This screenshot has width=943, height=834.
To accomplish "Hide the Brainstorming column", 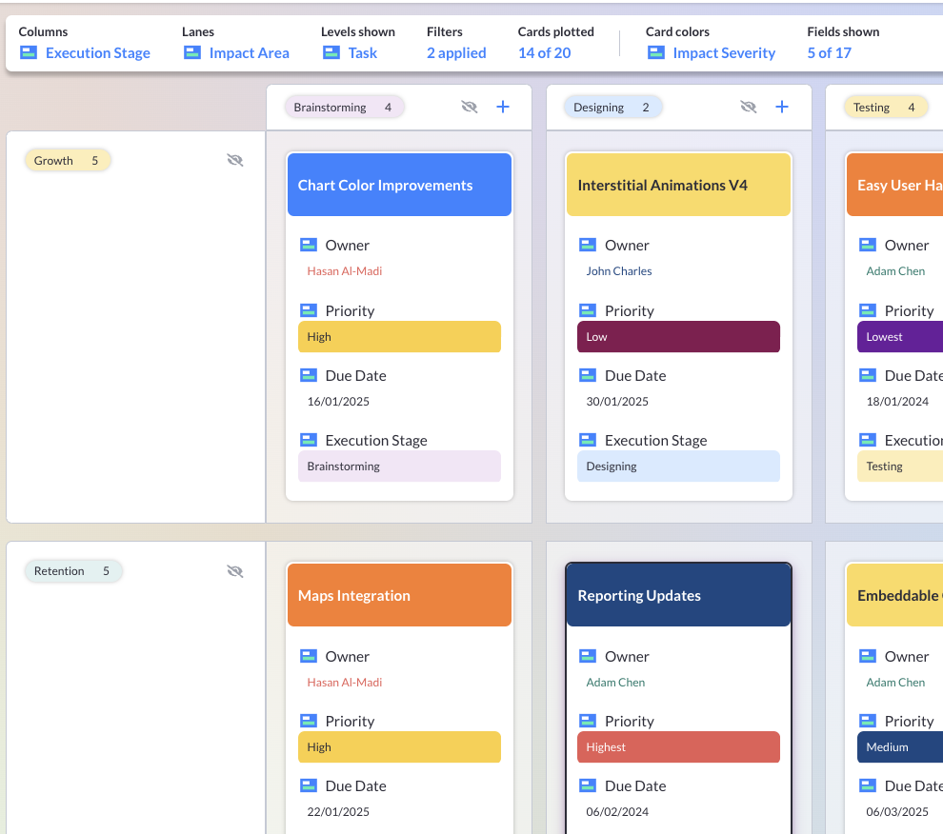I will 469,107.
